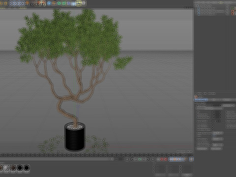Open the deformer objects icon

[x=69, y=3]
